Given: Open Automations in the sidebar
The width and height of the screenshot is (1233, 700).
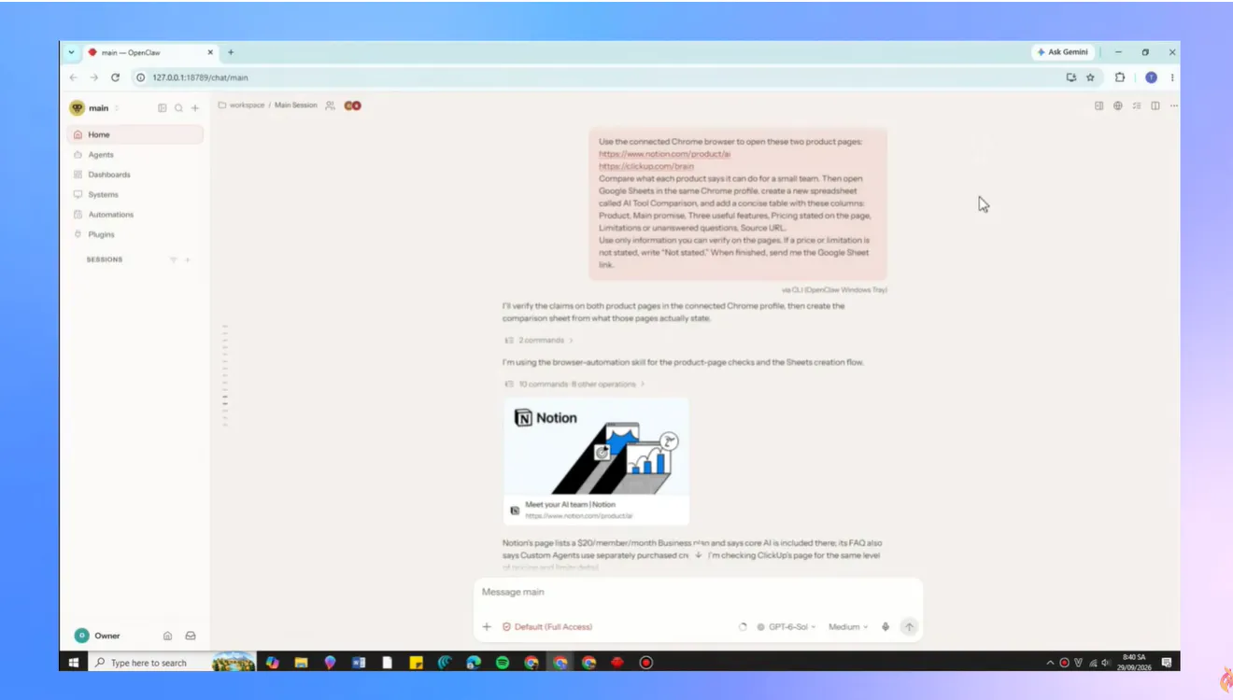Looking at the screenshot, I should 135,215.
